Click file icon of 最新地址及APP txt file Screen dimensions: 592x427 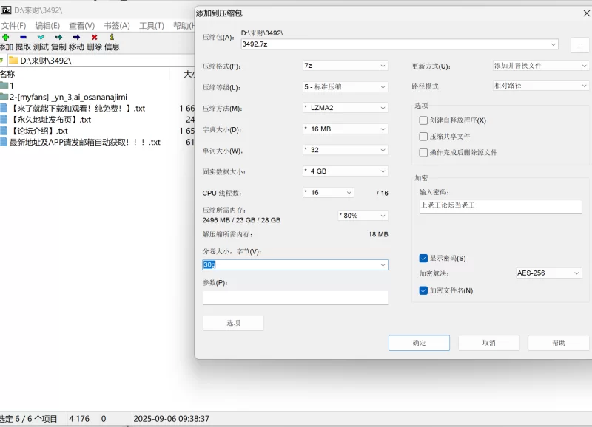click(4, 142)
